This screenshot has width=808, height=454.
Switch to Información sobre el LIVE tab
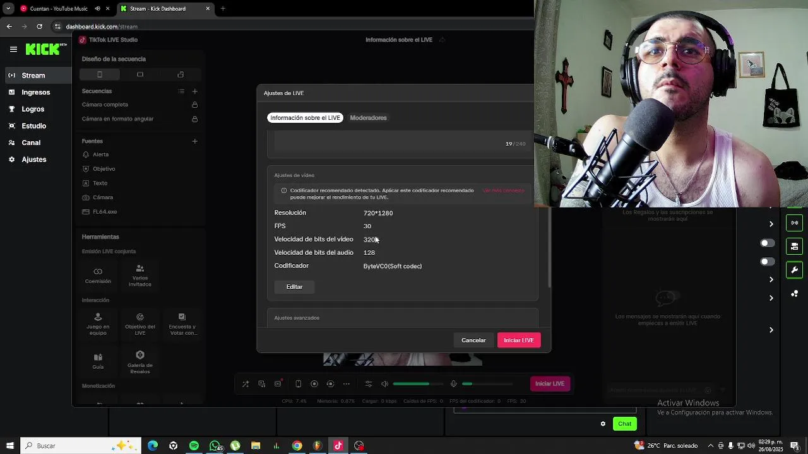(x=305, y=118)
